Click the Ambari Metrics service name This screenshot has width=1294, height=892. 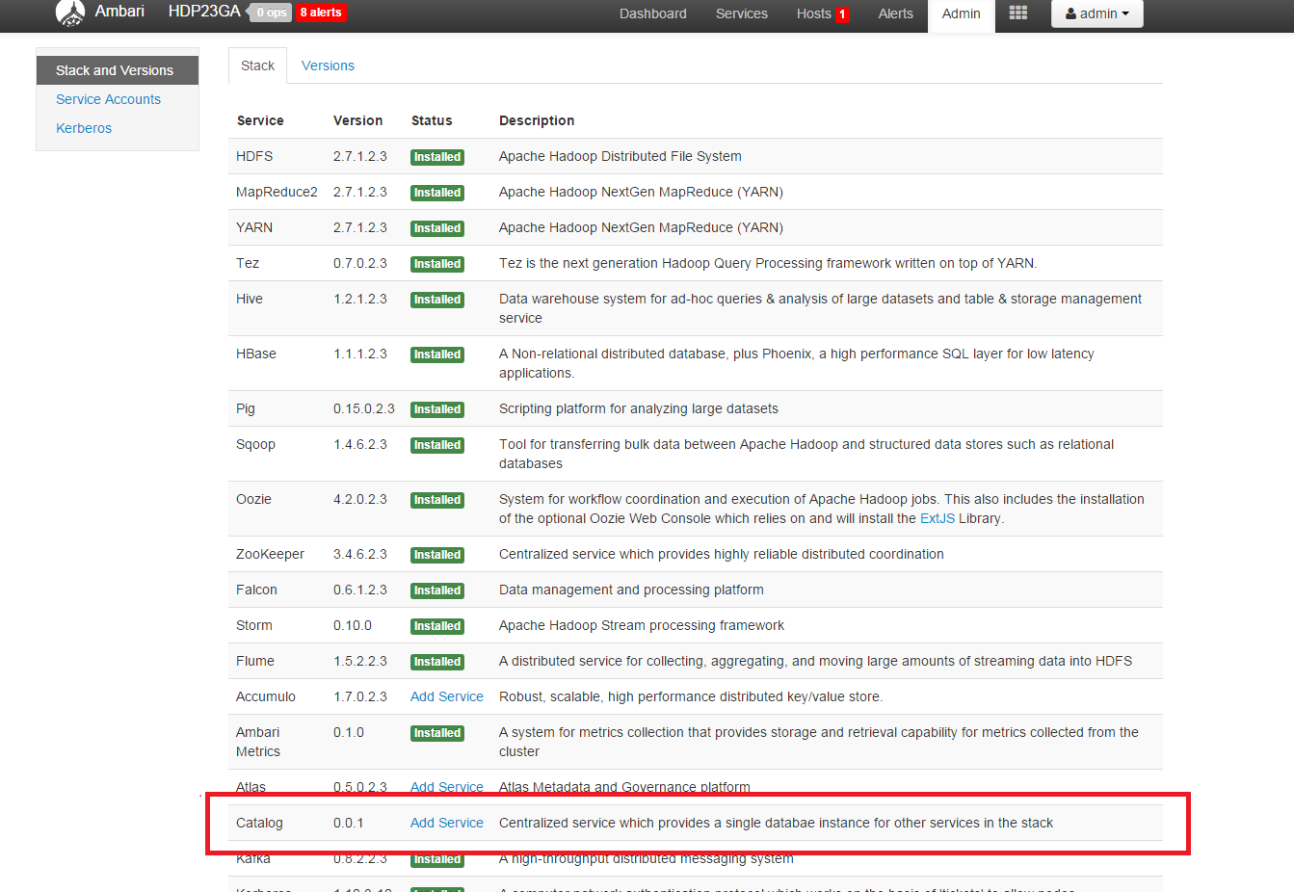258,742
